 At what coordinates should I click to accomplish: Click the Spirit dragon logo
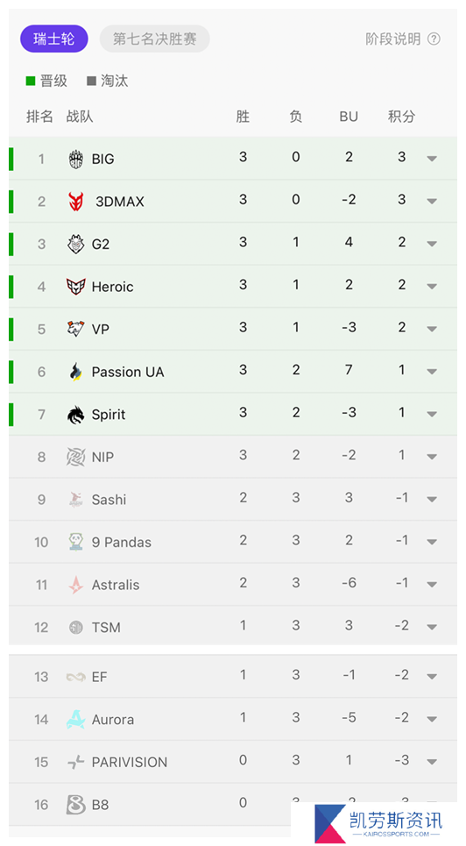[76, 415]
